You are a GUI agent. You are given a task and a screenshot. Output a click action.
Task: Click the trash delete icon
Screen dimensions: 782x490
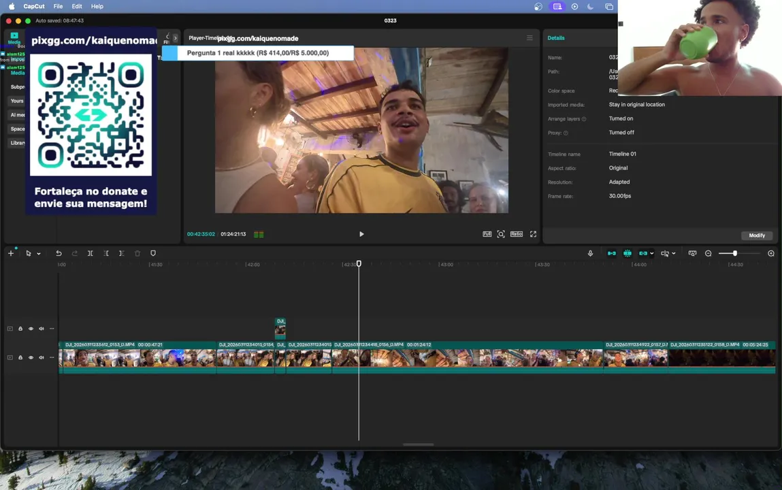[x=137, y=253]
